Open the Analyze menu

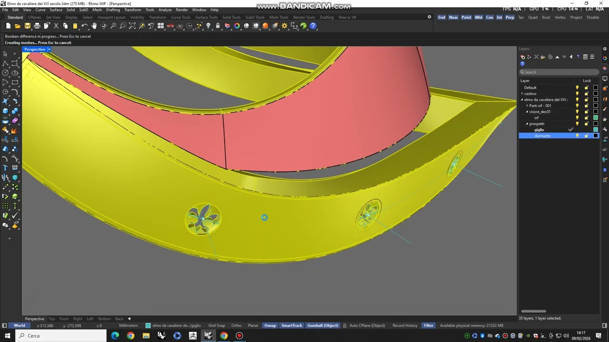pos(165,9)
